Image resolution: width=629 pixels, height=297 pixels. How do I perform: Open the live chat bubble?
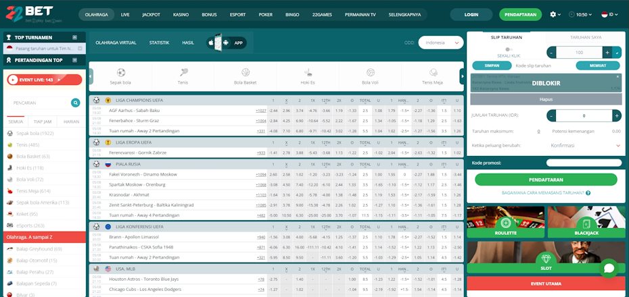point(609,269)
